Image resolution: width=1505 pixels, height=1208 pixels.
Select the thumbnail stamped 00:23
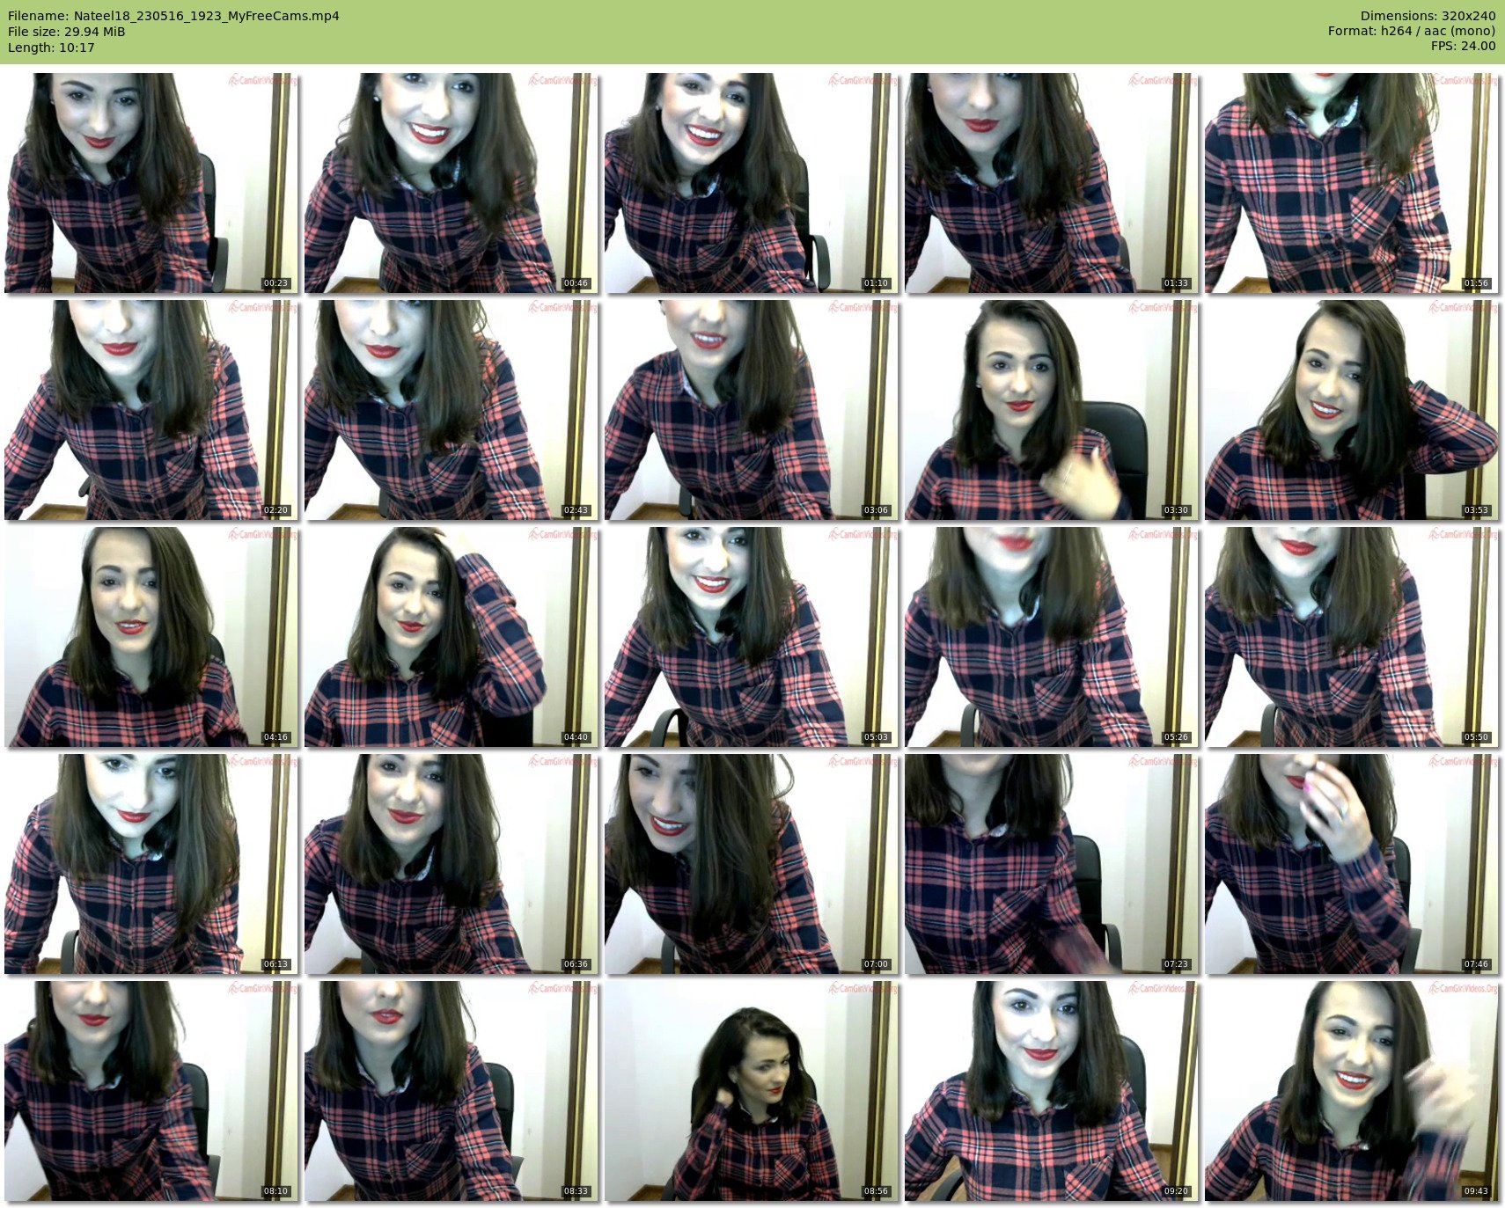151,183
